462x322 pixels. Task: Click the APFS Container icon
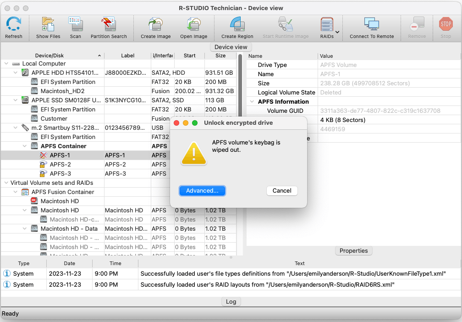coord(34,146)
